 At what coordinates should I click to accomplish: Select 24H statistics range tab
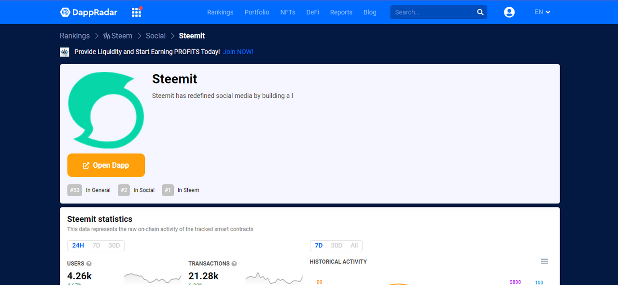78,245
